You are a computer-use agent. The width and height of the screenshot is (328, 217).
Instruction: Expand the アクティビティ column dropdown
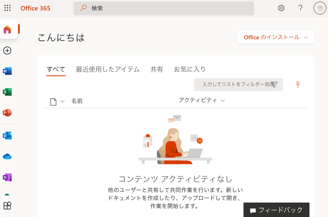click(202, 100)
